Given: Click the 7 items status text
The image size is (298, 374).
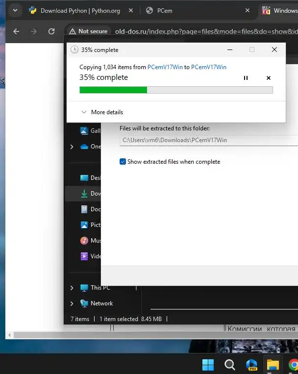Looking at the screenshot, I should (x=80, y=319).
